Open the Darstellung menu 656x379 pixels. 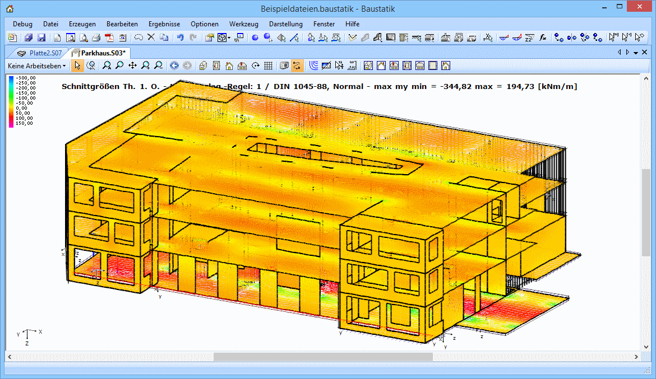pos(285,24)
